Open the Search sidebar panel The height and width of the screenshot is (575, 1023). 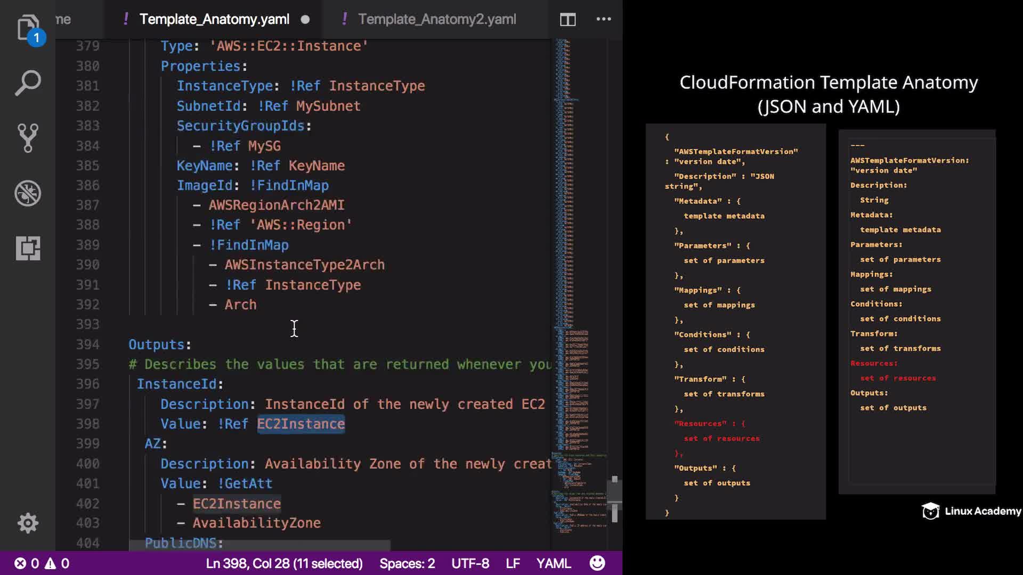click(x=28, y=83)
